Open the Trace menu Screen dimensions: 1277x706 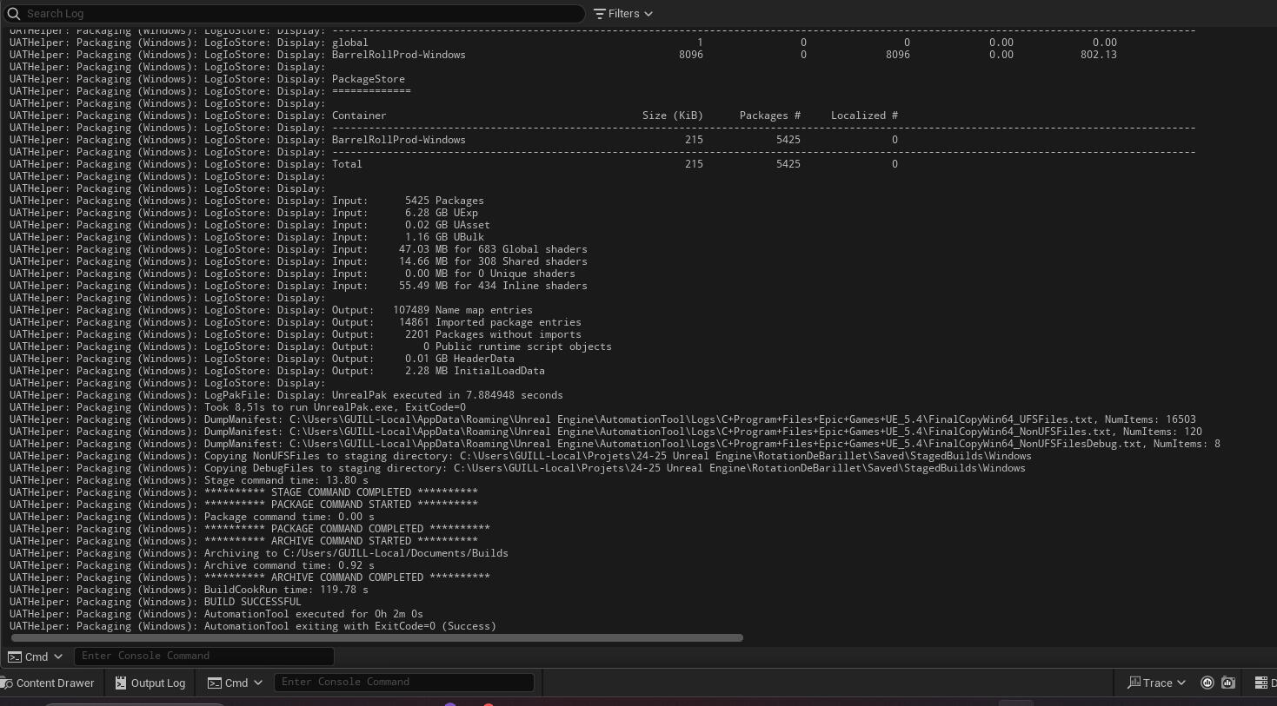[x=1156, y=683]
